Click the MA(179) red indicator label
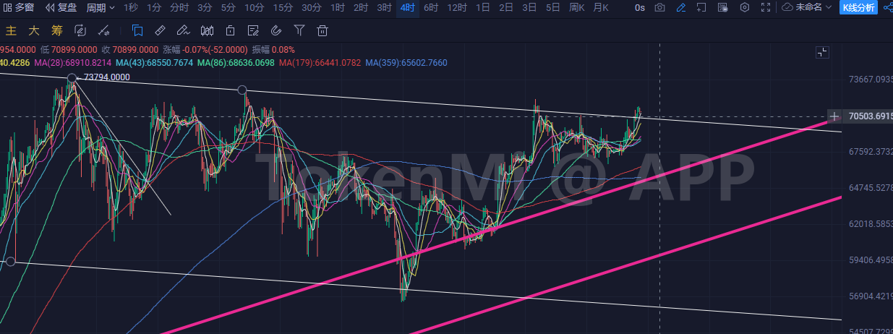893x334 pixels. pos(320,63)
